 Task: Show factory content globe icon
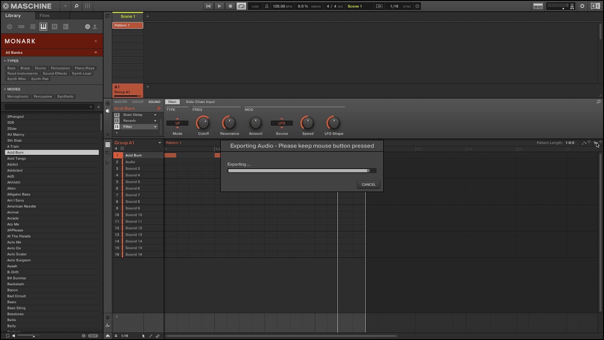(87, 27)
